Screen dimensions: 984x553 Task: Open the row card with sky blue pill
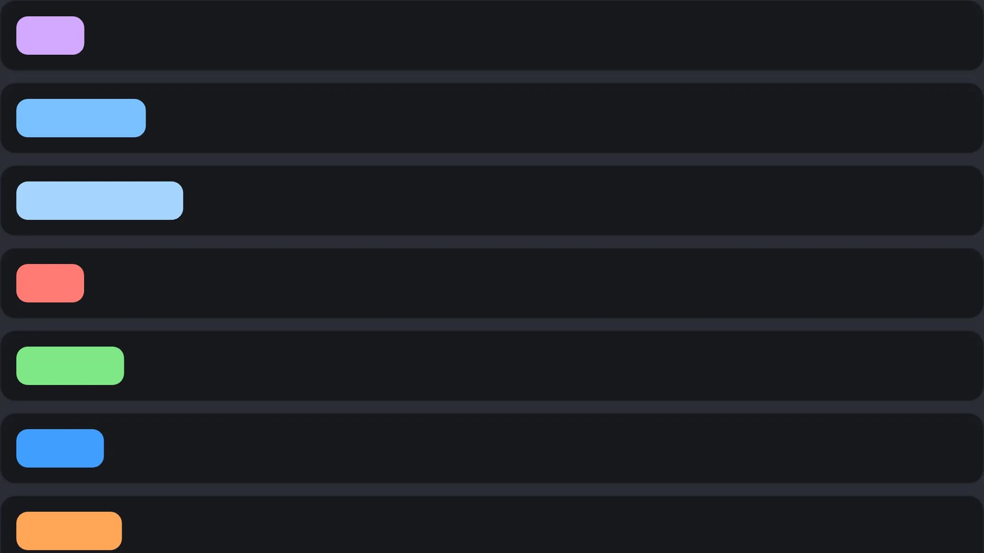coord(492,118)
